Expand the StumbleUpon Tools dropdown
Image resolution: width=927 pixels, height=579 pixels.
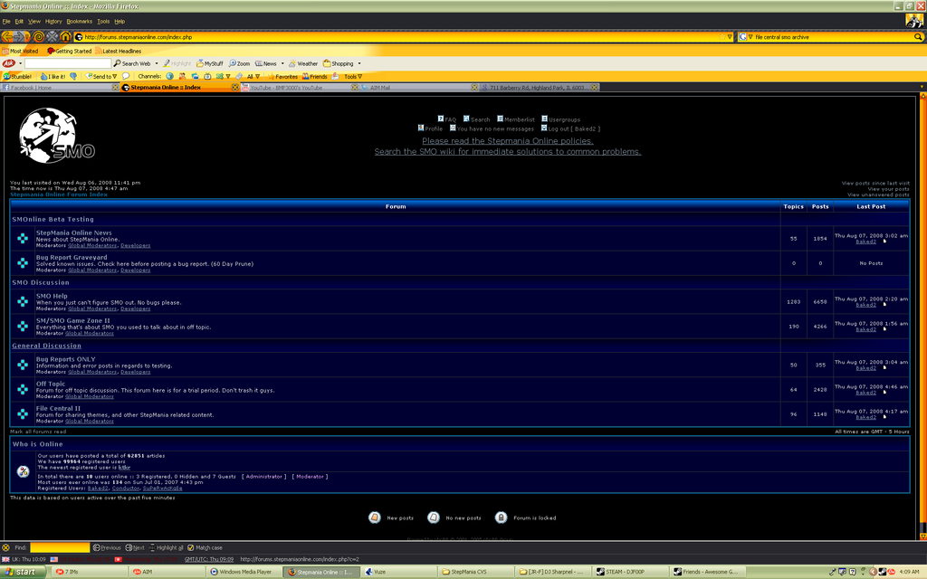(x=349, y=77)
